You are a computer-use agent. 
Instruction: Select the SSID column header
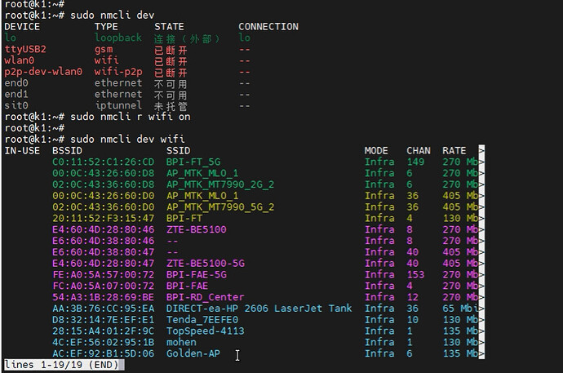tap(178, 151)
